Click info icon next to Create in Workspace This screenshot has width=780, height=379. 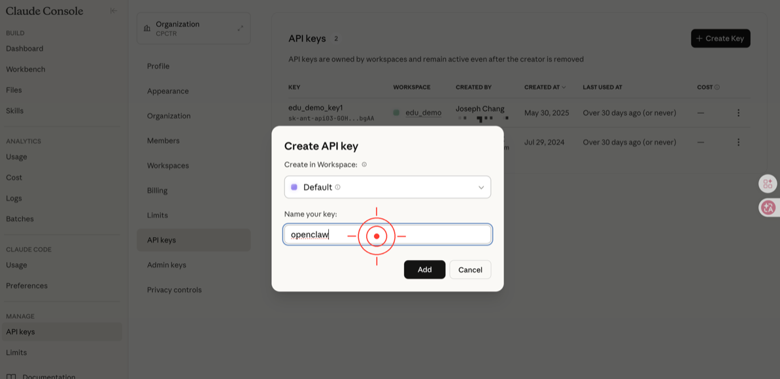click(364, 165)
